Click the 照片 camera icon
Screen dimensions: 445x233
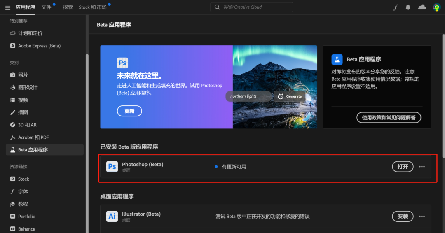point(12,75)
